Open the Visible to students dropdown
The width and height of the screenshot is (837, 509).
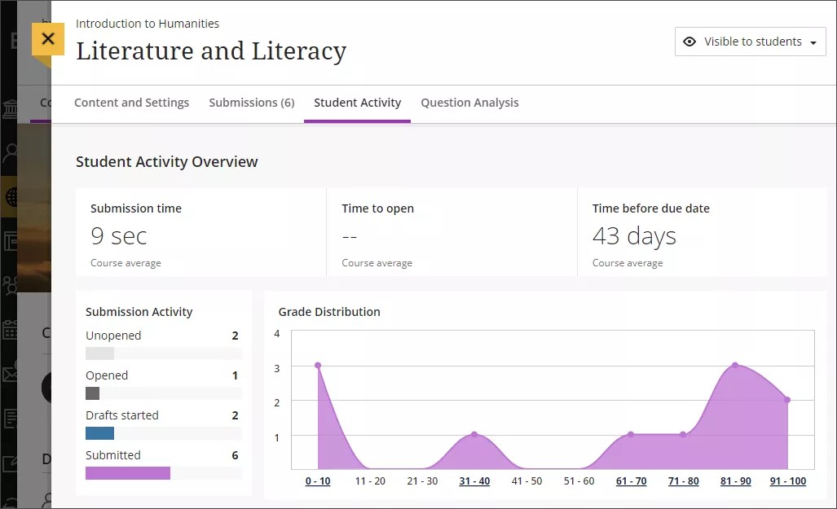(750, 42)
